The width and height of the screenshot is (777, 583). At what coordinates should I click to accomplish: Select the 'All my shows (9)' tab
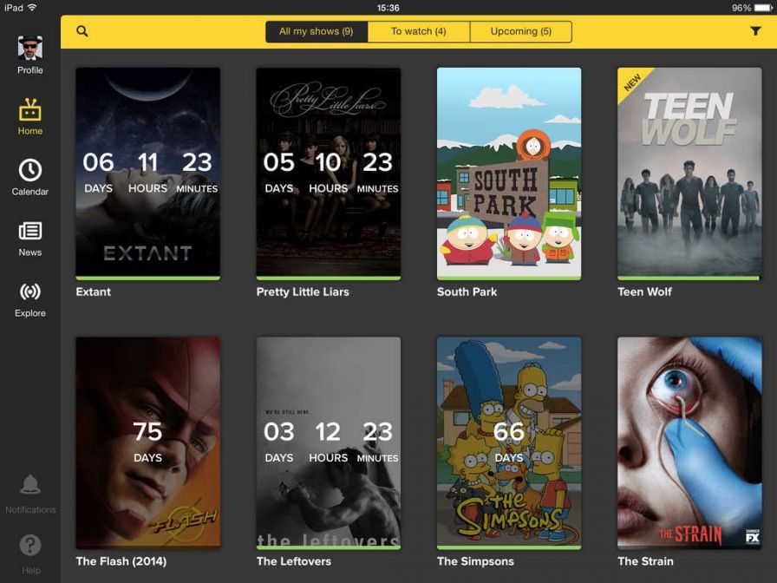pos(315,31)
